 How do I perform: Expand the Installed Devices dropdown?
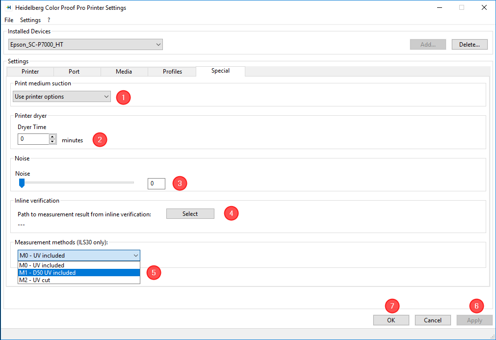85,45
